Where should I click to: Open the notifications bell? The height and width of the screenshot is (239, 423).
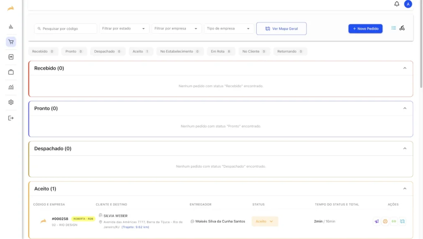[x=397, y=4]
